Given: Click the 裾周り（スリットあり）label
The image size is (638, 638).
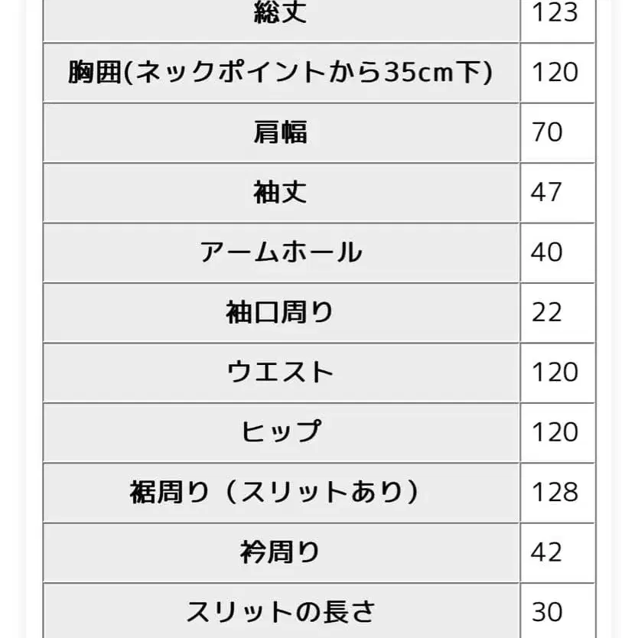Looking at the screenshot, I should 274,492.
